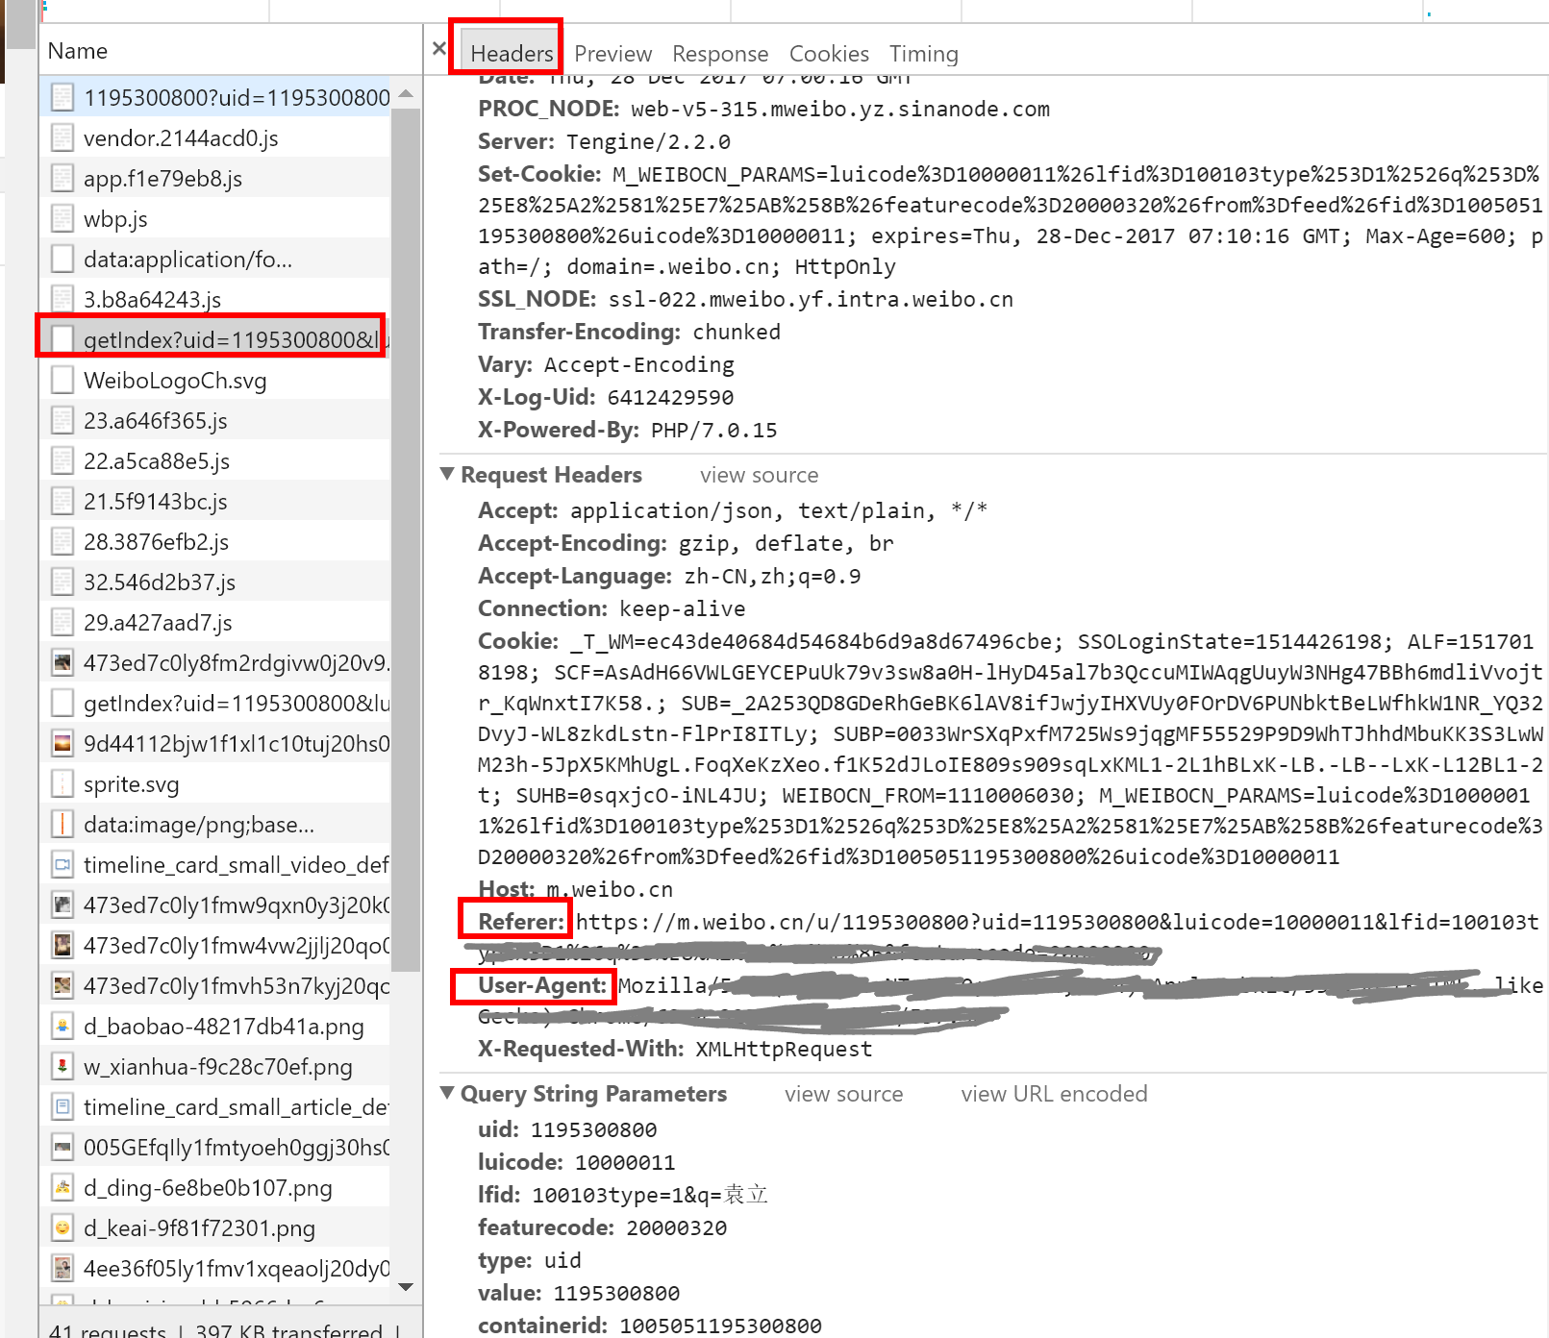Screen dimensions: 1549x1338
Task: Click the request list scrollbar thumb
Action: tap(406, 539)
